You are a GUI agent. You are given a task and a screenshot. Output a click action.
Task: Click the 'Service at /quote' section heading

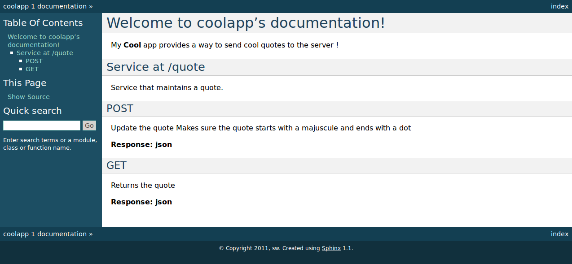156,67
